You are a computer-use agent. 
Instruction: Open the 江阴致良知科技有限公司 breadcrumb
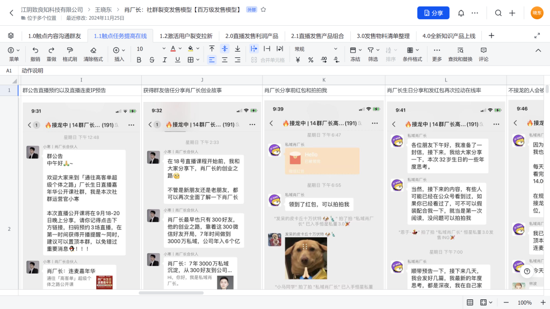pos(52,10)
